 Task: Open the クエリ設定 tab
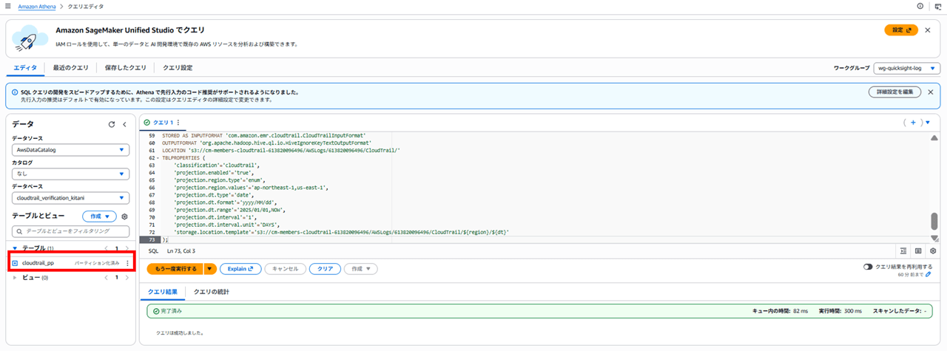[x=178, y=68]
